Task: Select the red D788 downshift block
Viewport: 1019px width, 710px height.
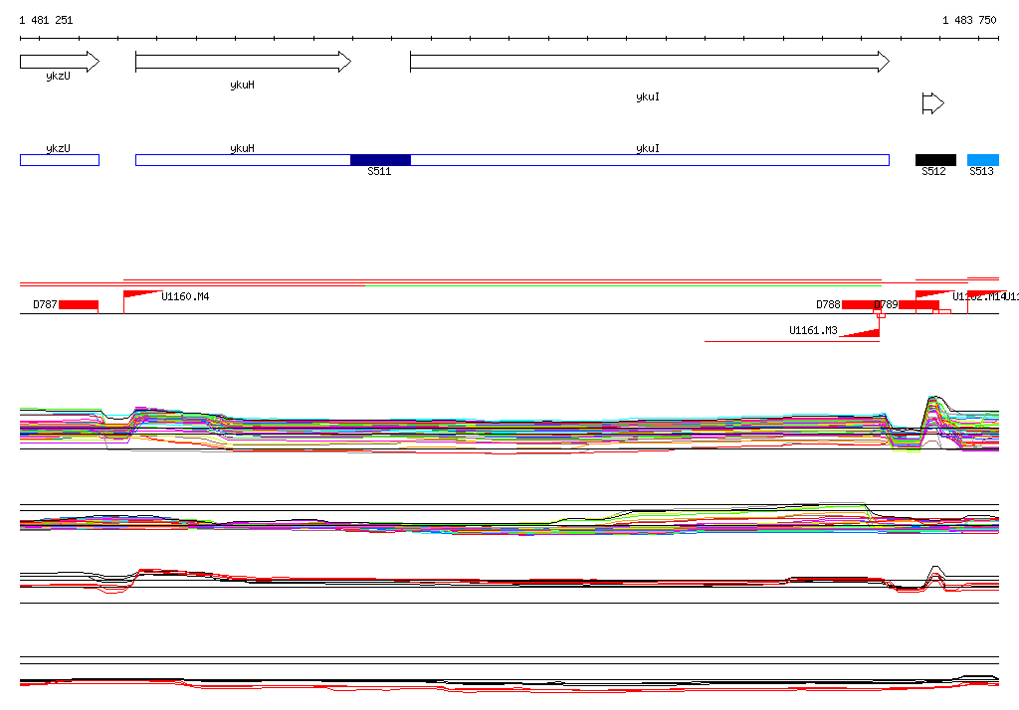Action: tap(858, 304)
